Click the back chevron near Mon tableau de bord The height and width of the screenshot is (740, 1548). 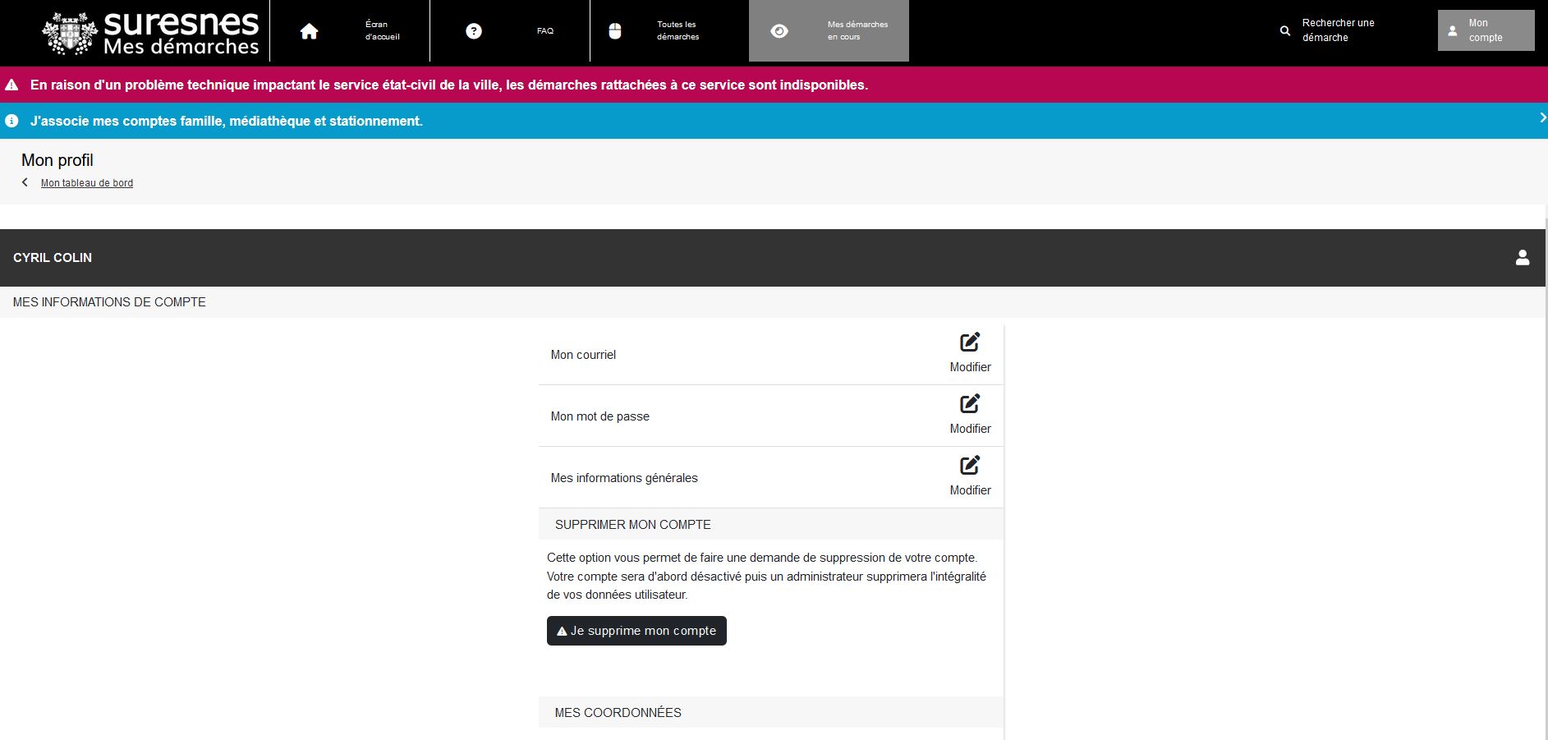25,182
